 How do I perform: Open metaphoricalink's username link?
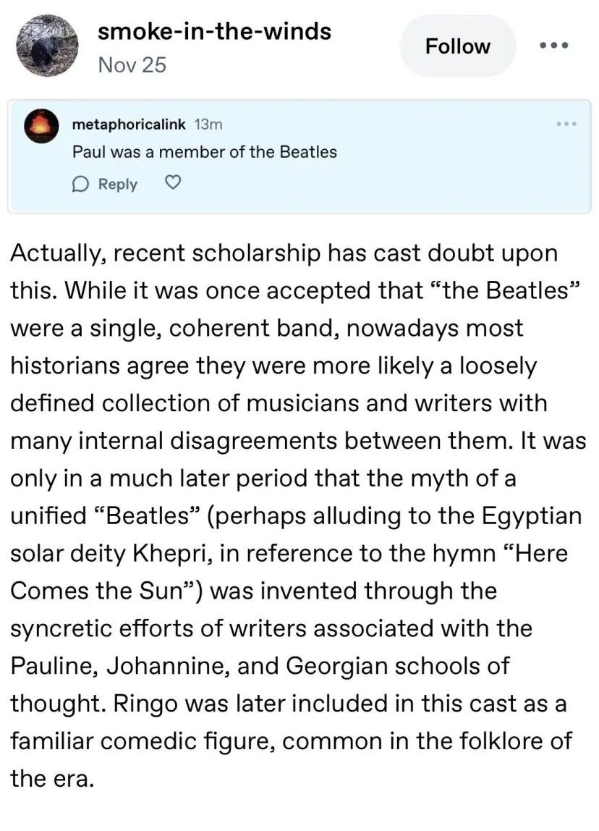click(x=129, y=125)
